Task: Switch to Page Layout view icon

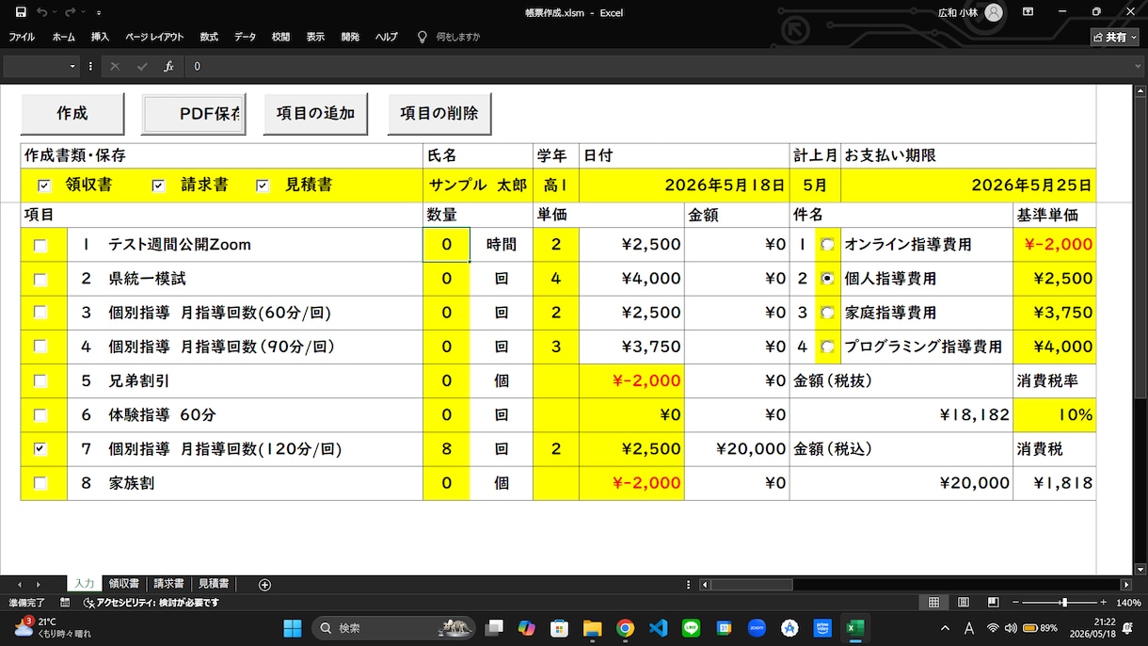Action: pos(964,603)
